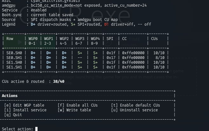Screen dimensions: 209x131
Task: Click the WGP3 S+ cell in SE1.SH0
Action: tap(80, 62)
